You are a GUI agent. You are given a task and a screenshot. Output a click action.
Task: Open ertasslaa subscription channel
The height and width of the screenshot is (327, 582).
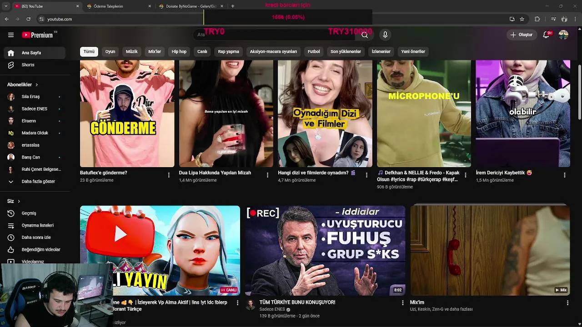pos(35,145)
